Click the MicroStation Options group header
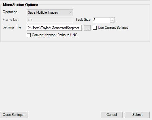This screenshot has width=152, height=120. [21, 5]
